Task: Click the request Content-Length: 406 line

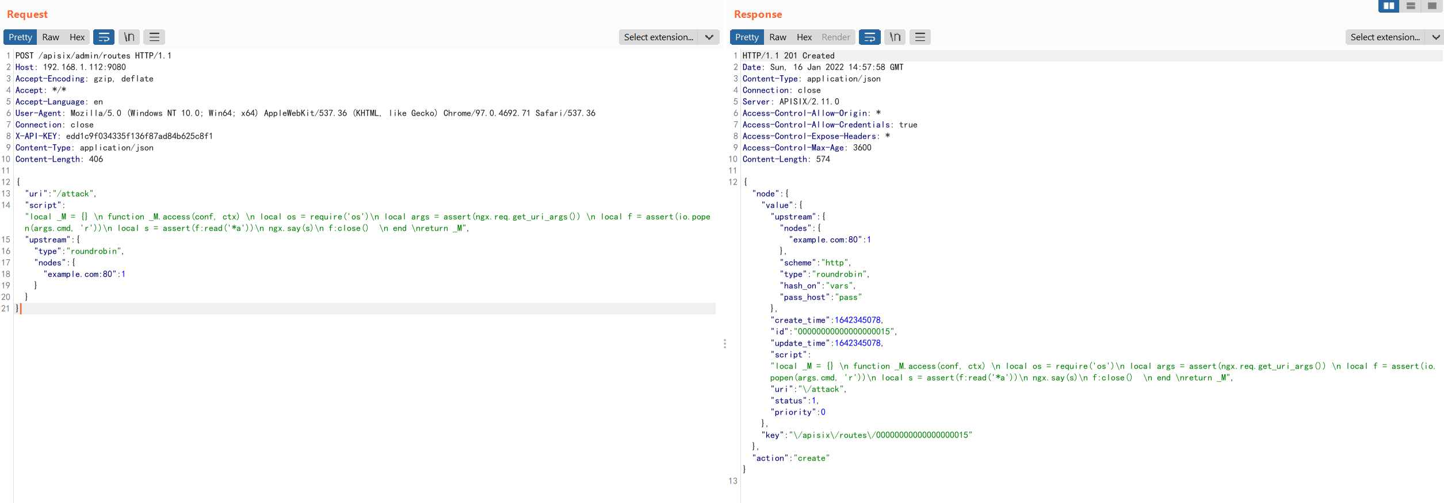Action: click(x=59, y=159)
